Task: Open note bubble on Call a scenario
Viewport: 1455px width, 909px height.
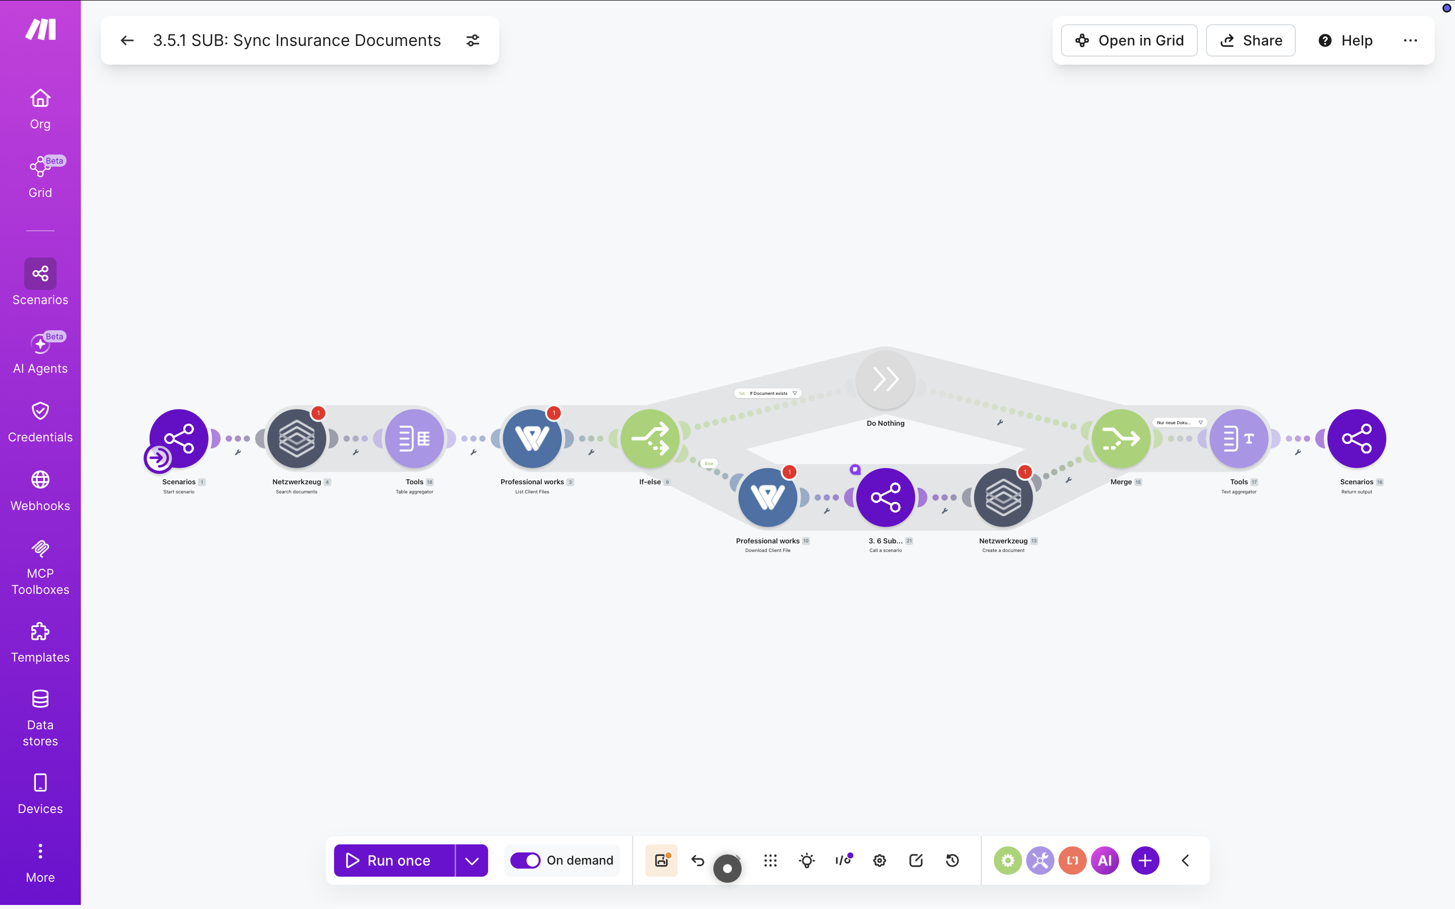Action: tap(855, 470)
